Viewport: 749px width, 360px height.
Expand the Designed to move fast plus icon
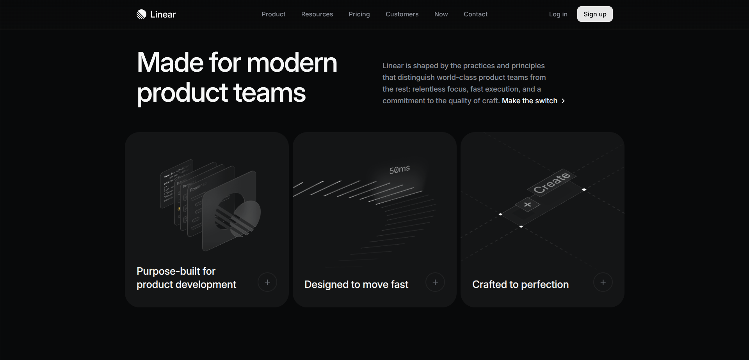[435, 282]
